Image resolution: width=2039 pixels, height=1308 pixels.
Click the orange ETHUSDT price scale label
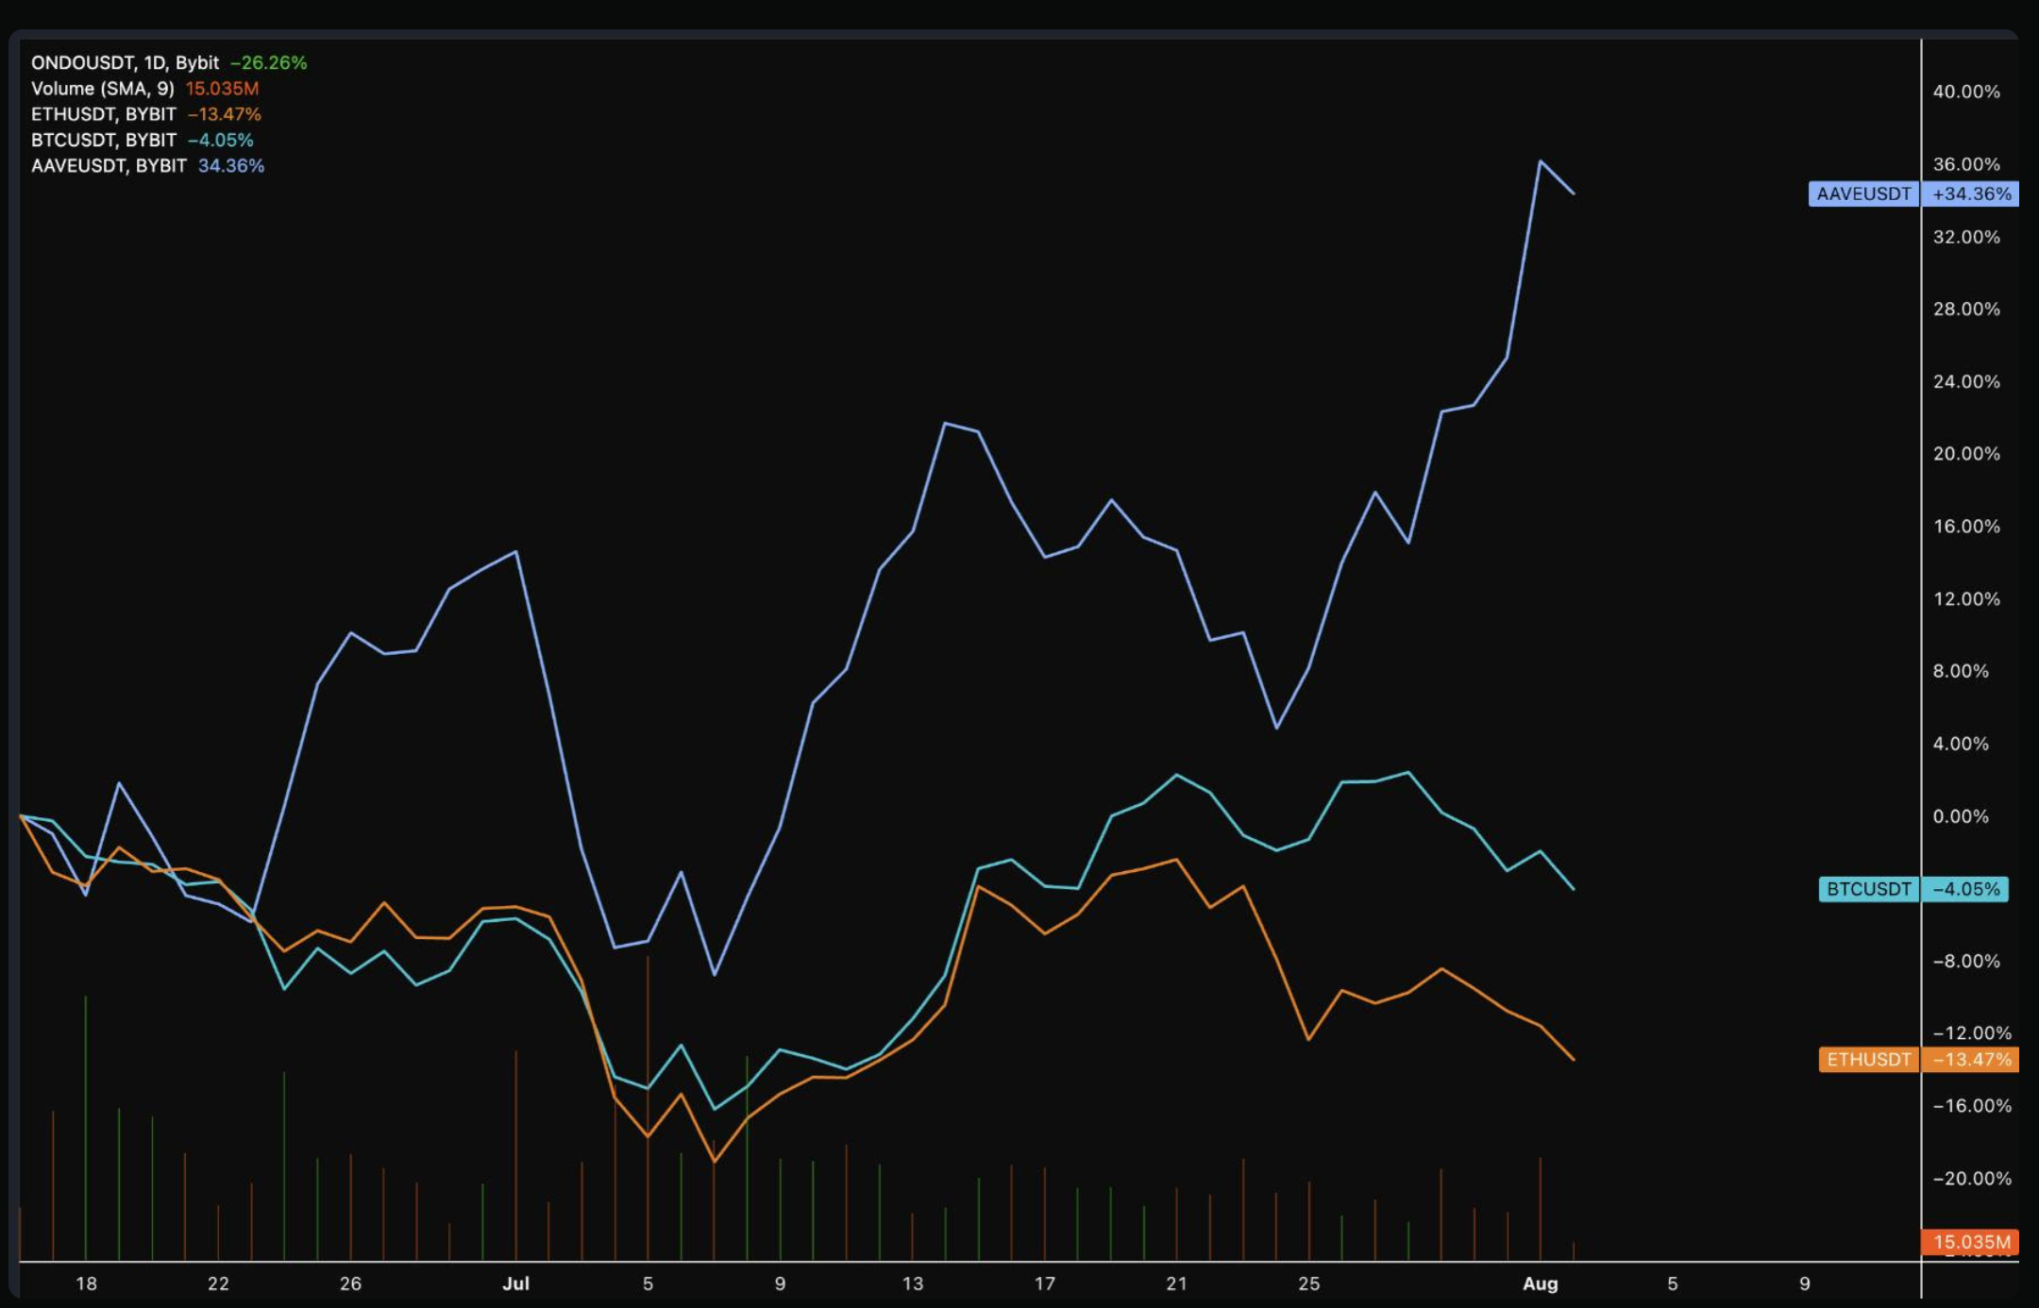point(1868,1060)
